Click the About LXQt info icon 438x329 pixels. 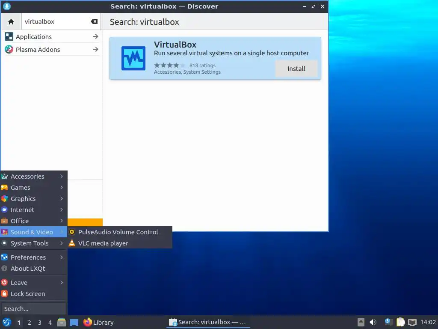pyautogui.click(x=4, y=268)
